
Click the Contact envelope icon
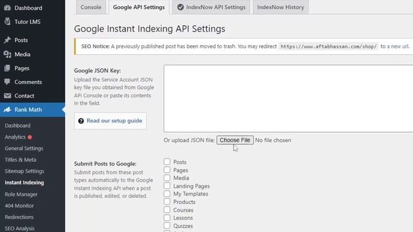coord(7,96)
